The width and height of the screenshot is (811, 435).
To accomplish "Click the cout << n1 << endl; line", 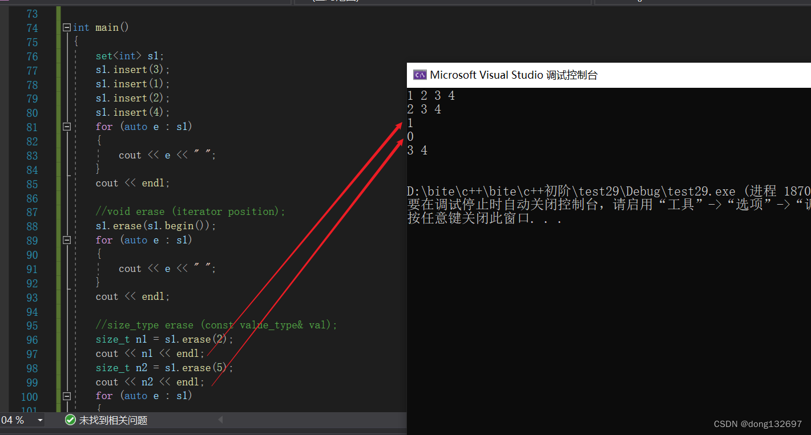I will (x=150, y=353).
